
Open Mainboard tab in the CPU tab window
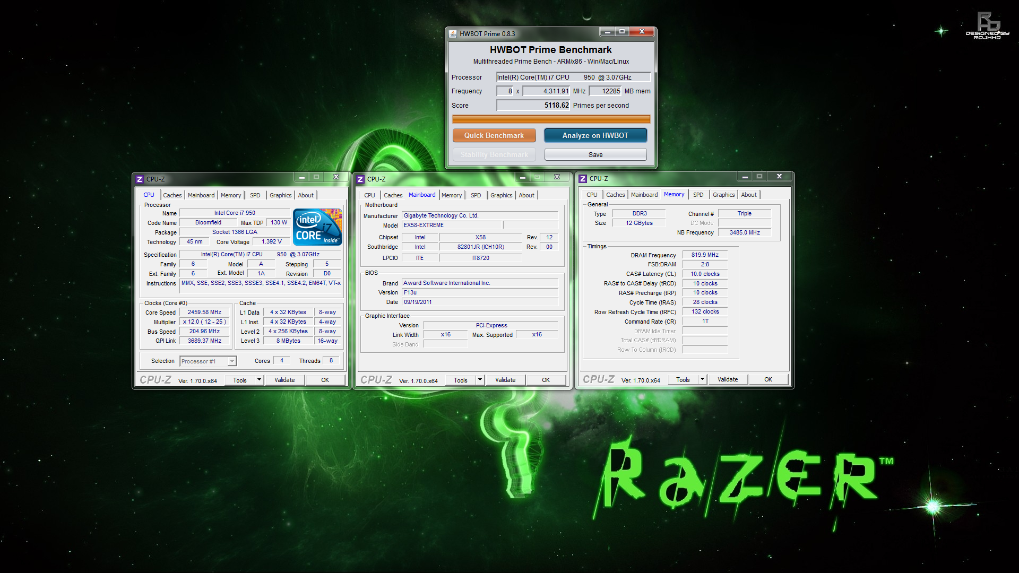click(x=201, y=195)
